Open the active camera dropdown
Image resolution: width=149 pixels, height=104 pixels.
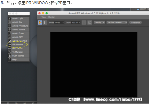(x=117, y=23)
